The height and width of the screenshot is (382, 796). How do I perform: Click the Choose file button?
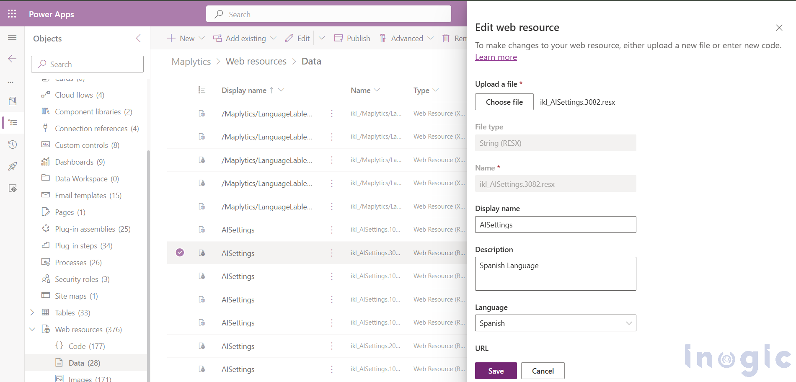point(504,102)
